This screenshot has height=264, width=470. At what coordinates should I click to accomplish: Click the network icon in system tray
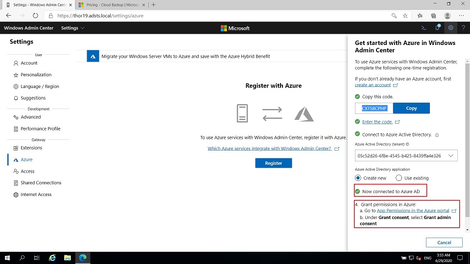click(411, 258)
